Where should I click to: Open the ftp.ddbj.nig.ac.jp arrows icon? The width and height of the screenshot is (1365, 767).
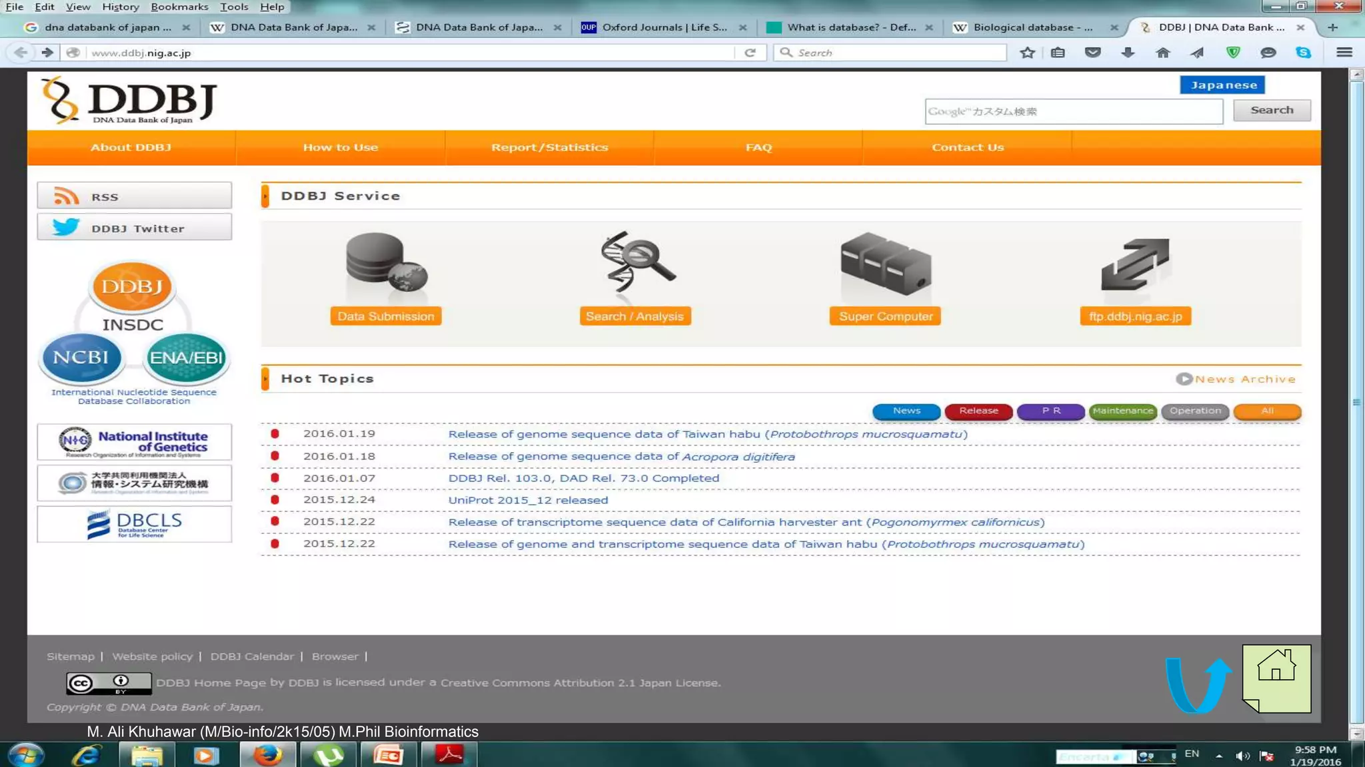(1135, 264)
